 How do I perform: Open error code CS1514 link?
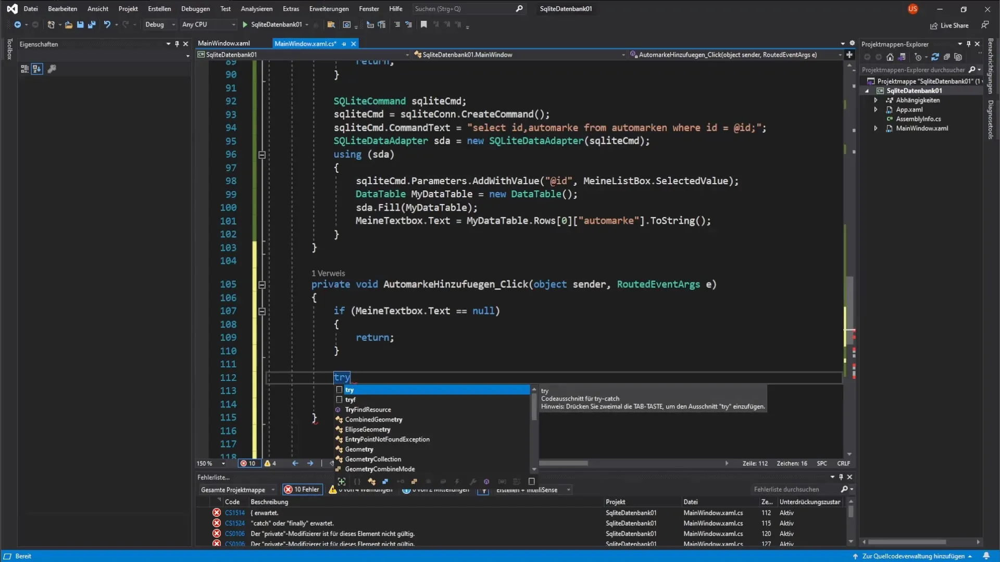coord(235,513)
